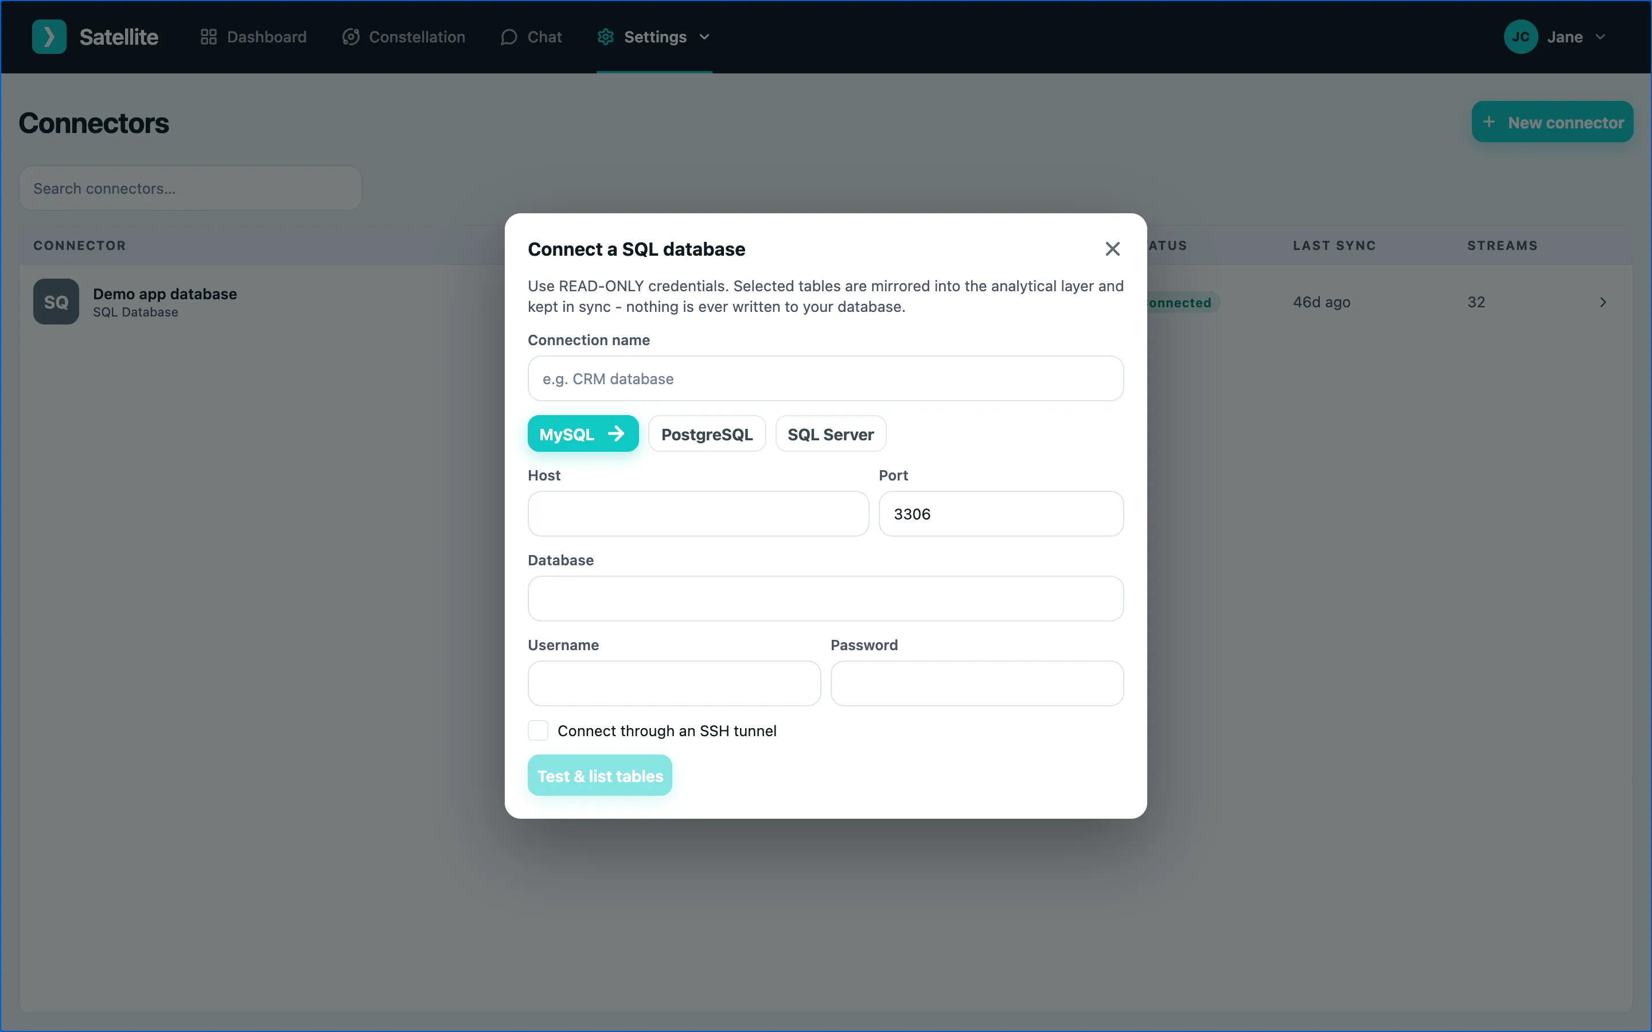Click the Connect a SQL database title

(x=636, y=249)
